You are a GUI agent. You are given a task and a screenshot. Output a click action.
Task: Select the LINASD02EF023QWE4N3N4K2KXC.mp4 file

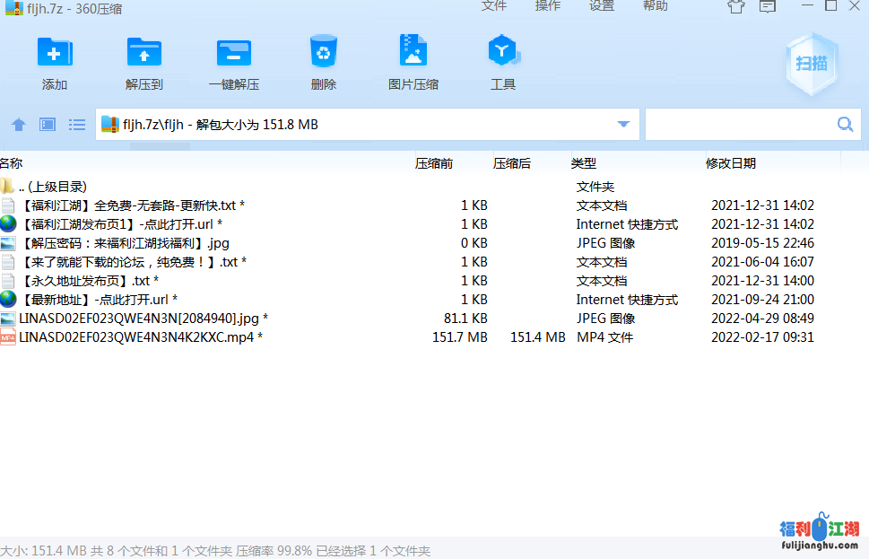pos(140,337)
